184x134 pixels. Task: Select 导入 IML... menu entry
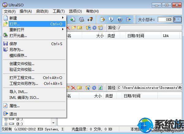[x=34, y=92]
